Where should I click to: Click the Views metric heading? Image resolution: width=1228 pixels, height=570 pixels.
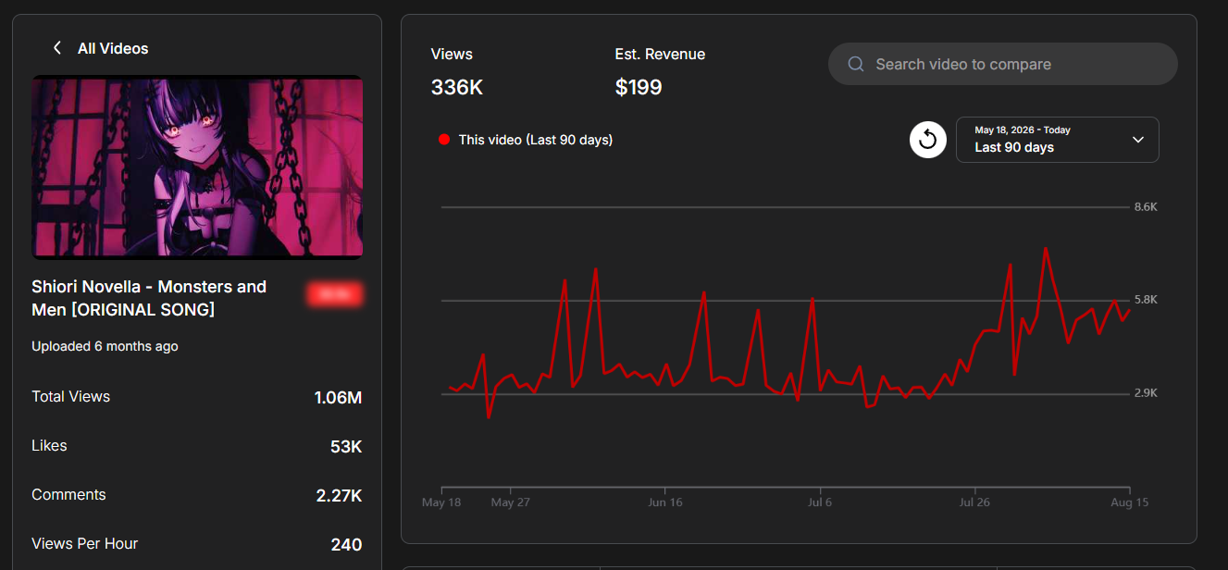452,55
